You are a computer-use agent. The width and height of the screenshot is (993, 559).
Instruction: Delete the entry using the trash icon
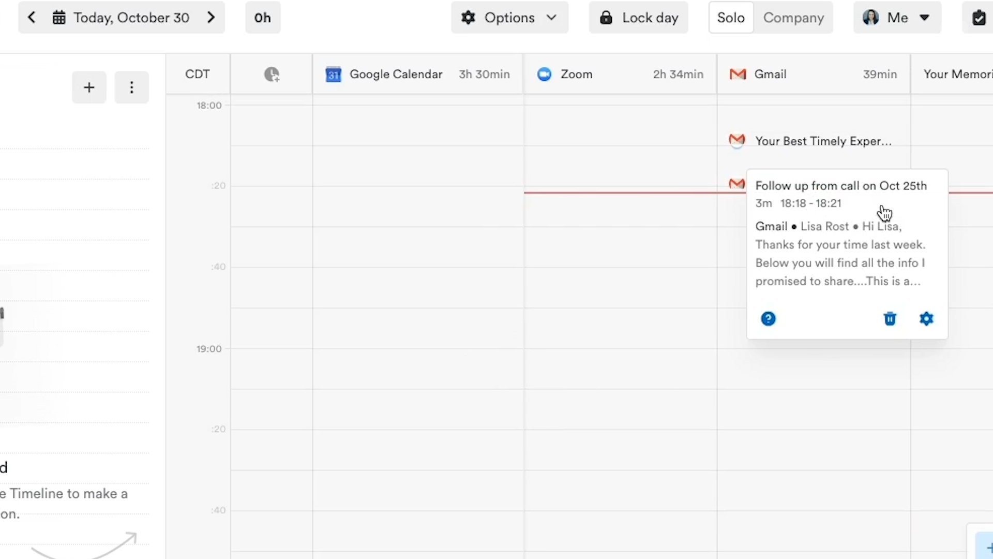pos(890,319)
